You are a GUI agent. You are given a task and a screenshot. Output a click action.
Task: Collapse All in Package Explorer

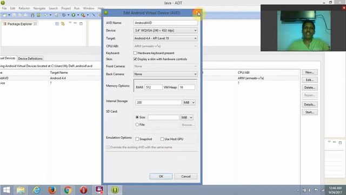click(x=57, y=24)
